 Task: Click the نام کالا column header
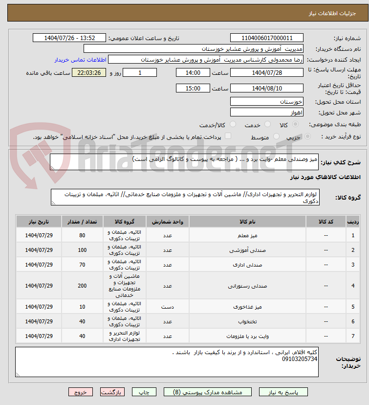coord(247,222)
